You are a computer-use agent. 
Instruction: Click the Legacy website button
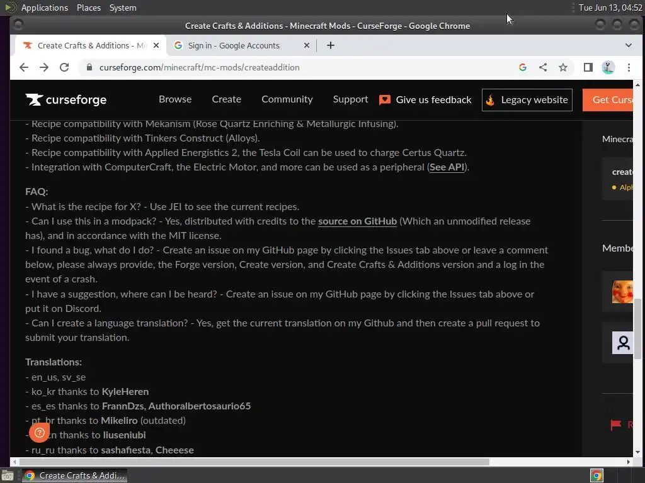coord(527,100)
